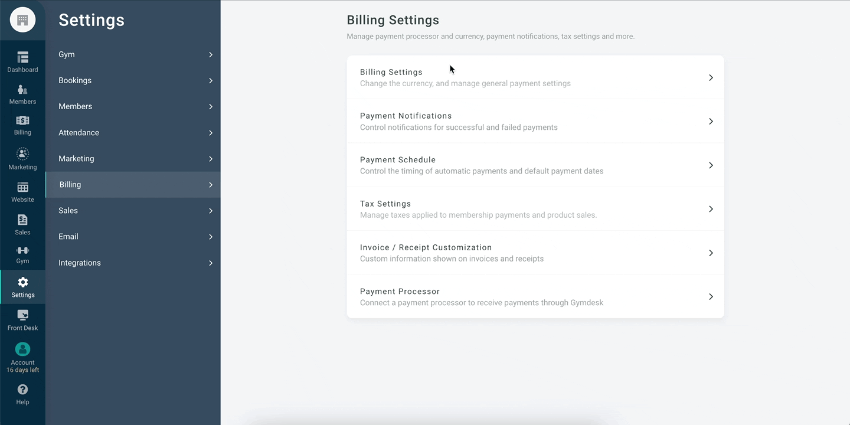850x425 pixels.
Task: Select the Website icon
Action: 22,188
